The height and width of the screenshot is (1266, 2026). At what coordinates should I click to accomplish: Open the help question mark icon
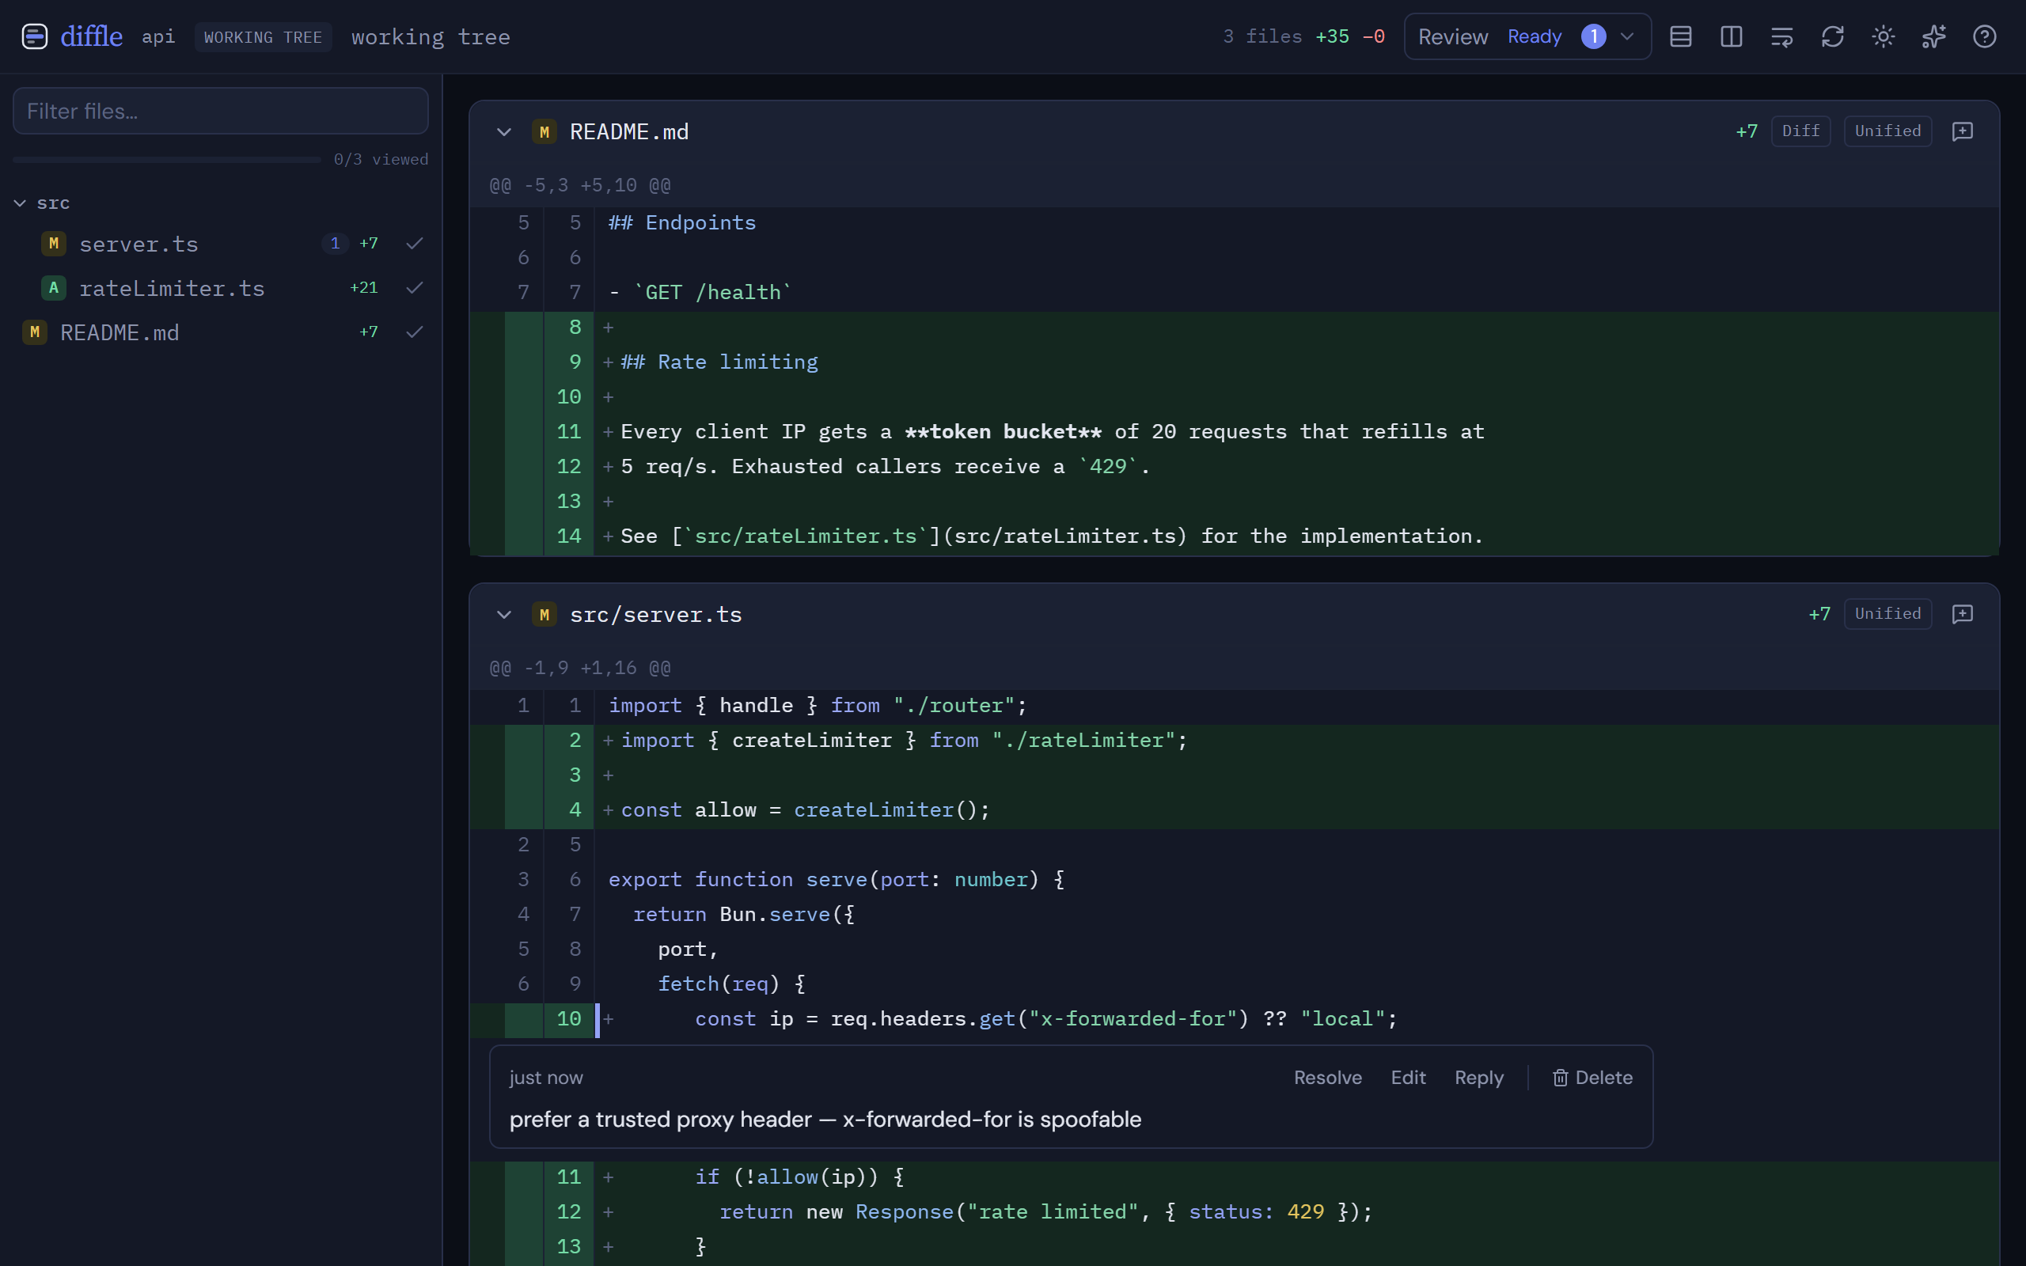(x=1984, y=37)
